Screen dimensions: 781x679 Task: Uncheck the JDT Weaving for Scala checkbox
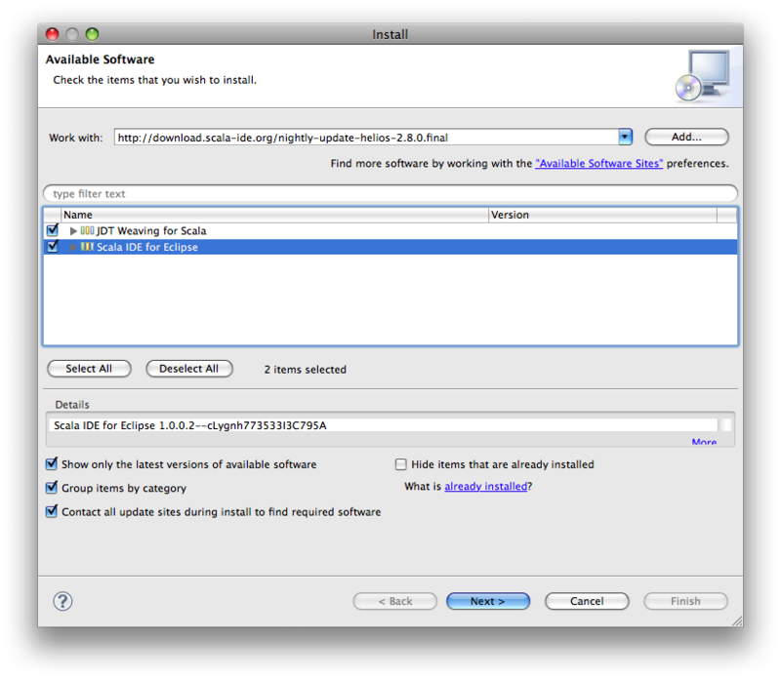[x=53, y=230]
